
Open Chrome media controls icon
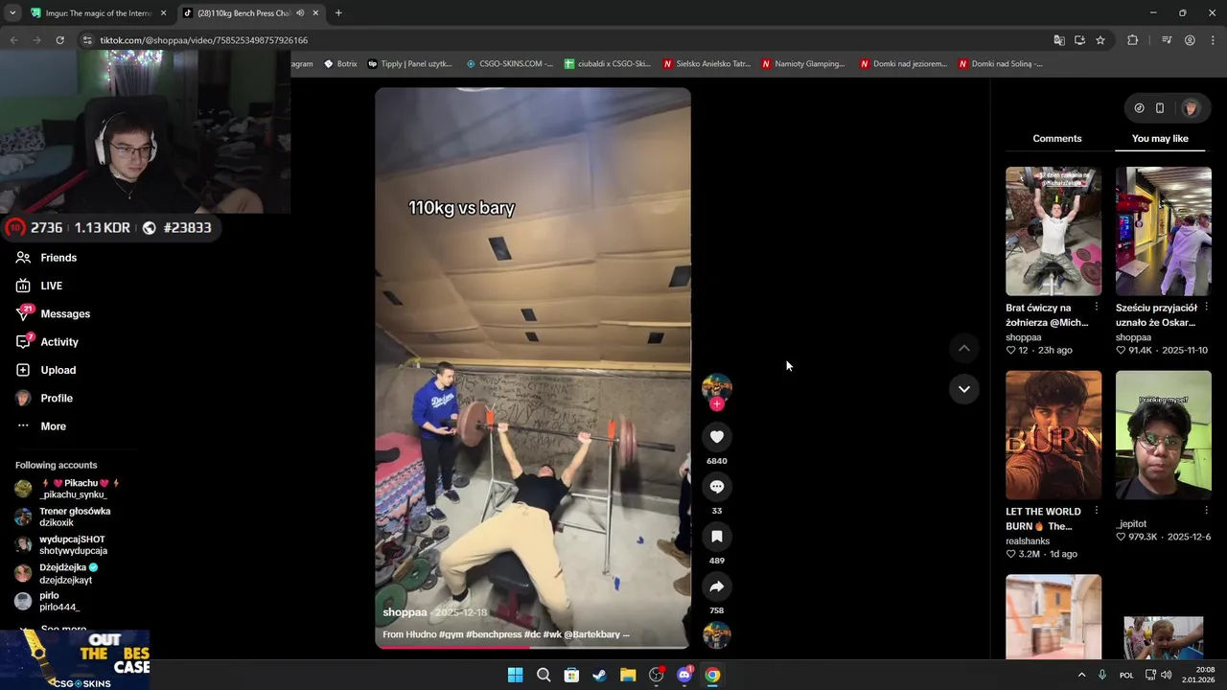click(x=1167, y=40)
